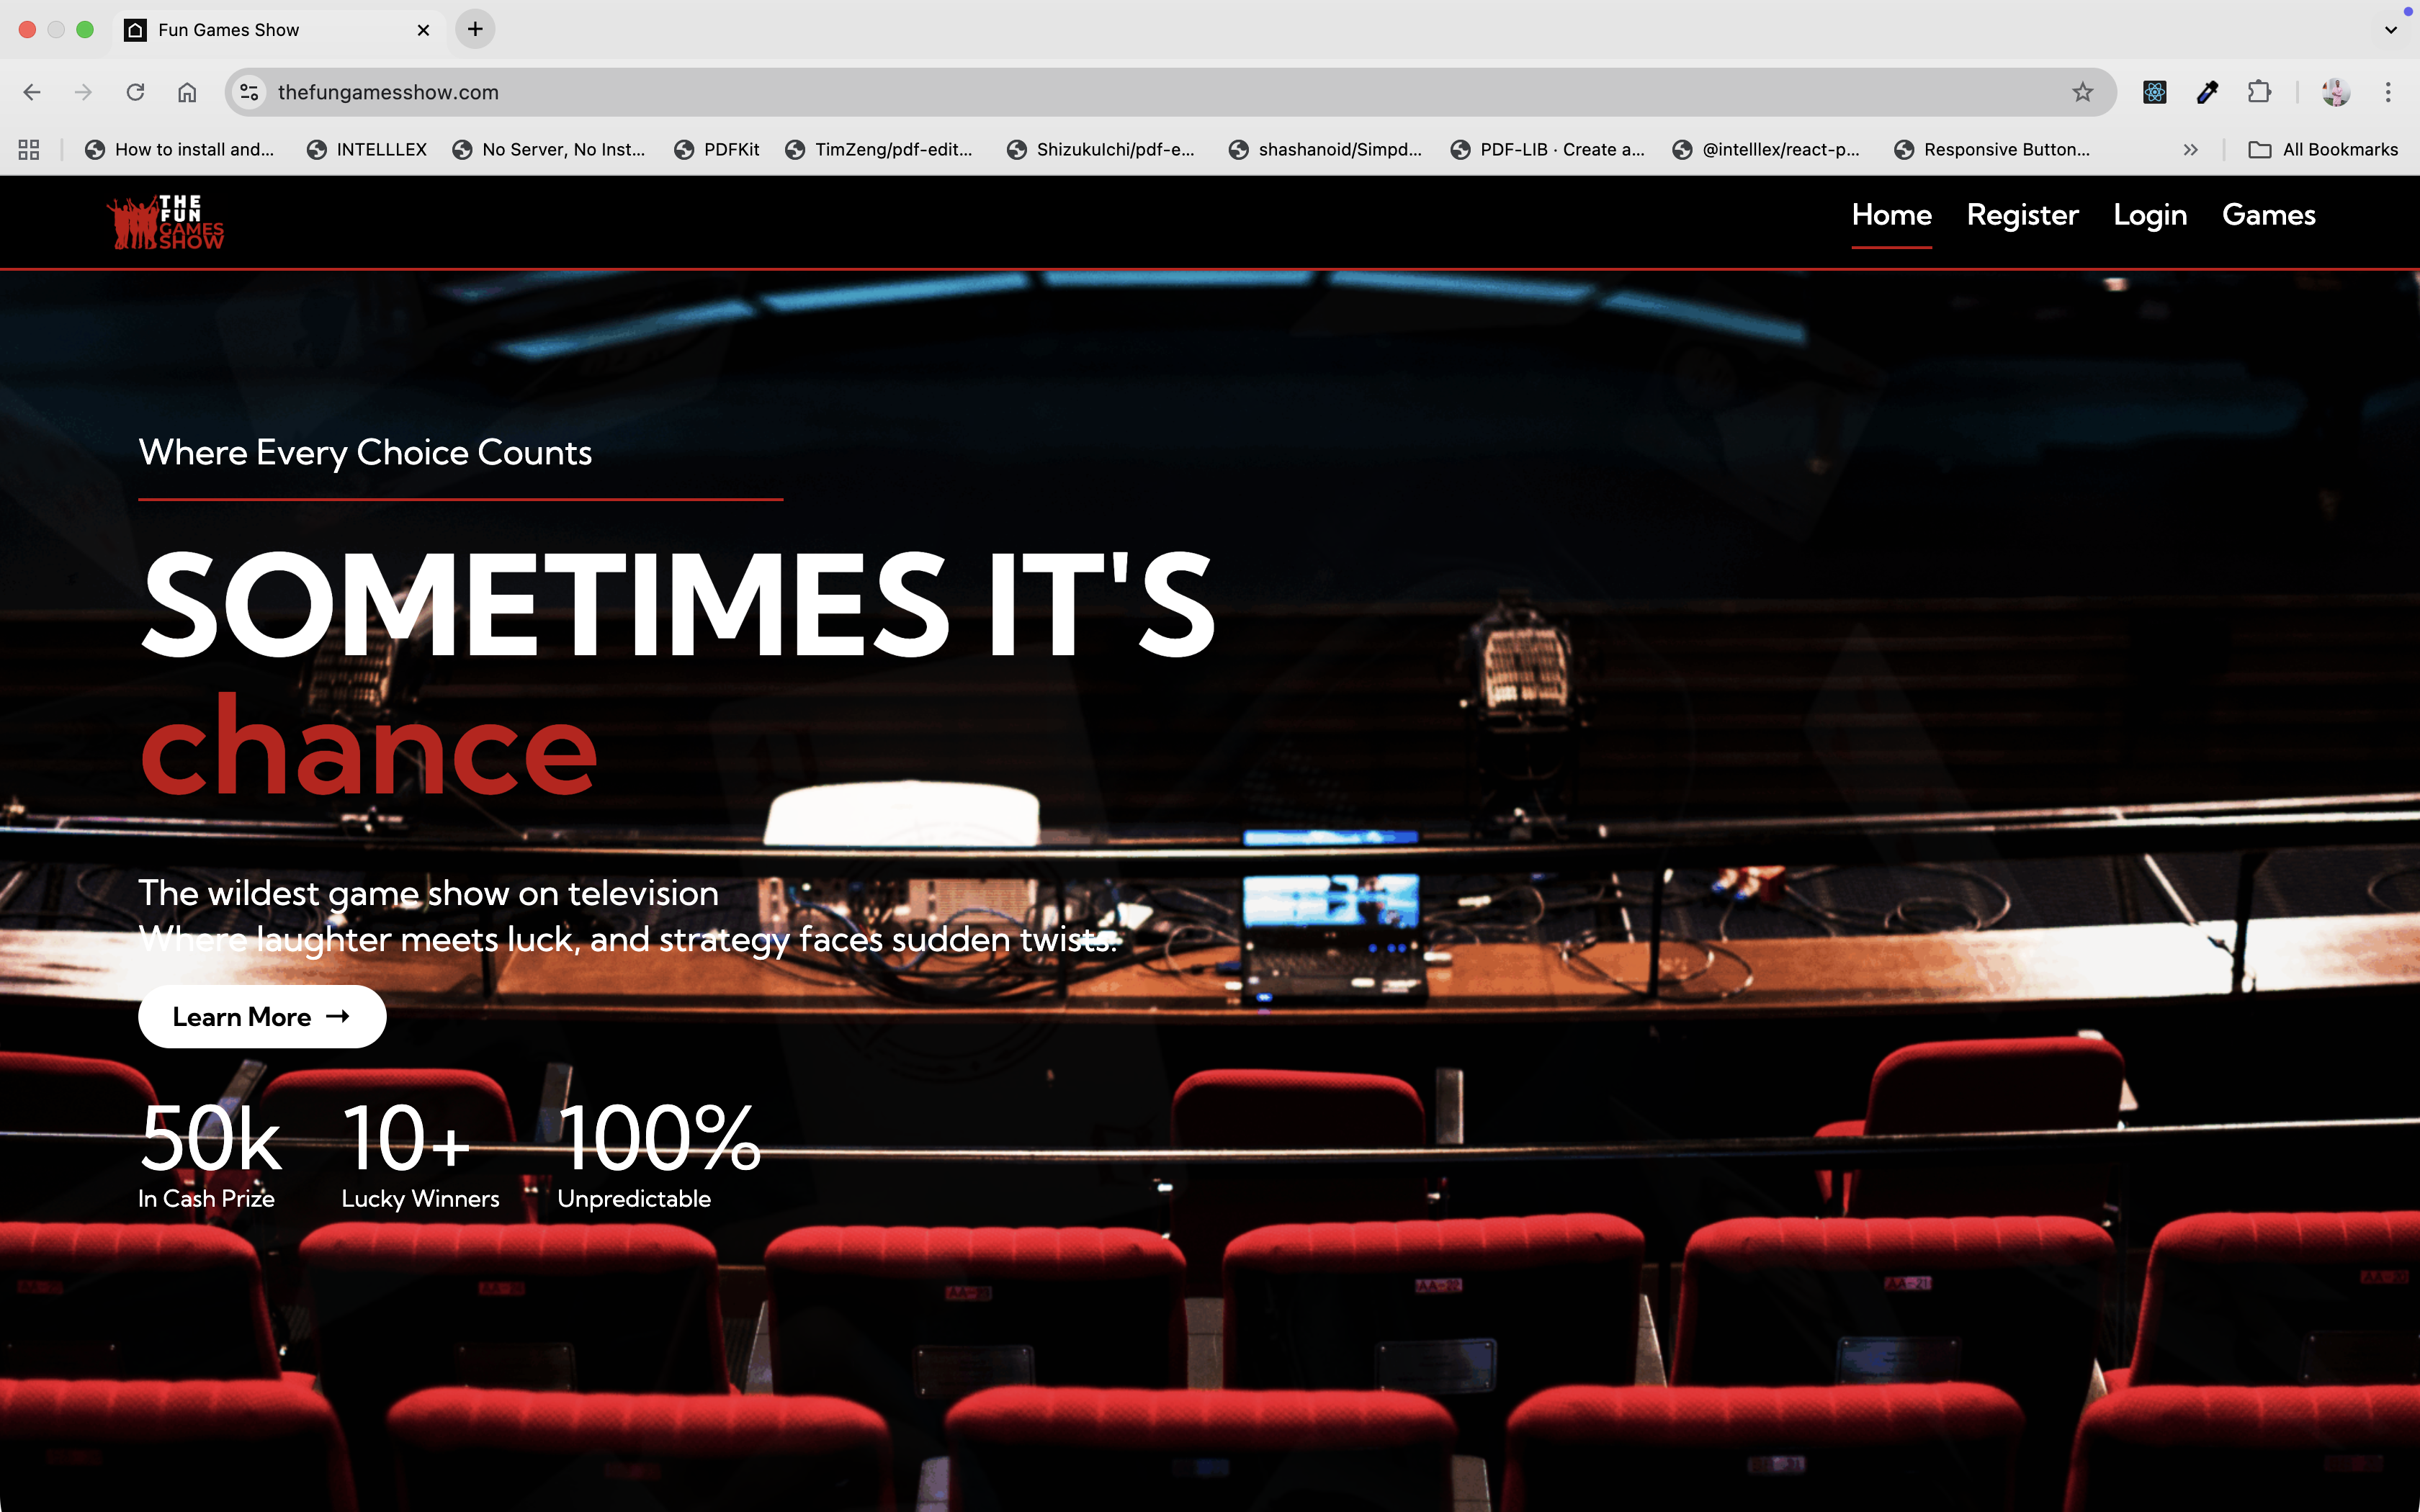Viewport: 2420px width, 1512px height.
Task: Open the apps grid in bookmarks bar
Action: [x=29, y=149]
